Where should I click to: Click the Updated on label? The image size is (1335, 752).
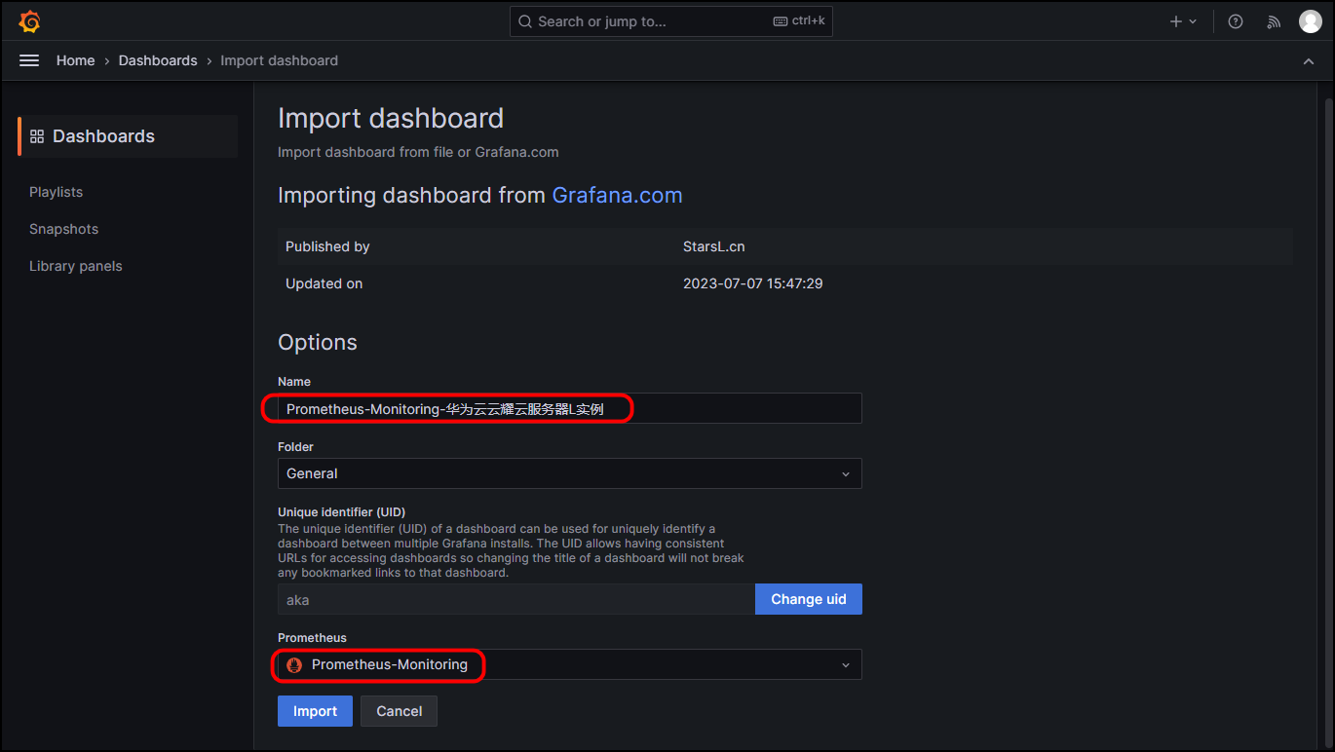(x=324, y=283)
